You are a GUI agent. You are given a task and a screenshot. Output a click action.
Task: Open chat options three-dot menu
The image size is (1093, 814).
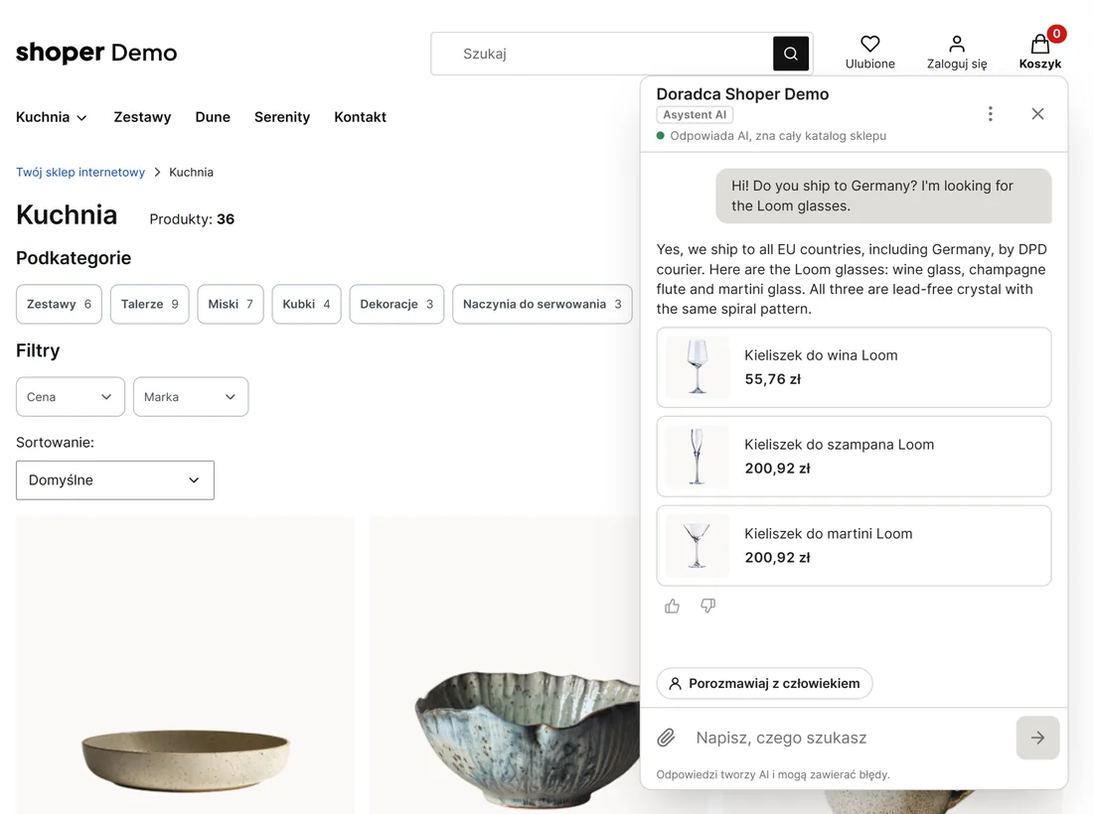[x=991, y=113]
